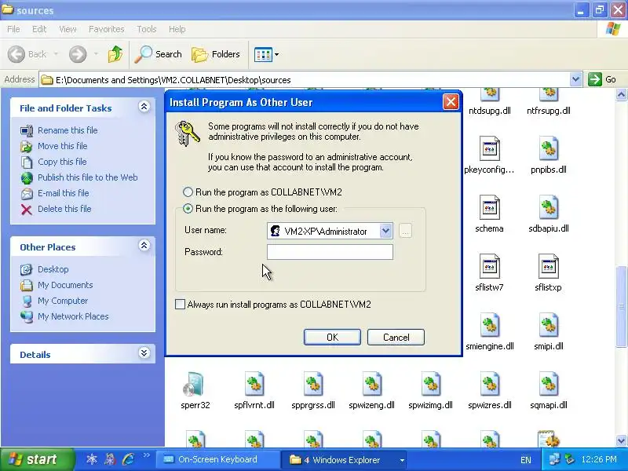The height and width of the screenshot is (471, 628).
Task: Select the spwizres.dll file icon
Action: pos(489,385)
